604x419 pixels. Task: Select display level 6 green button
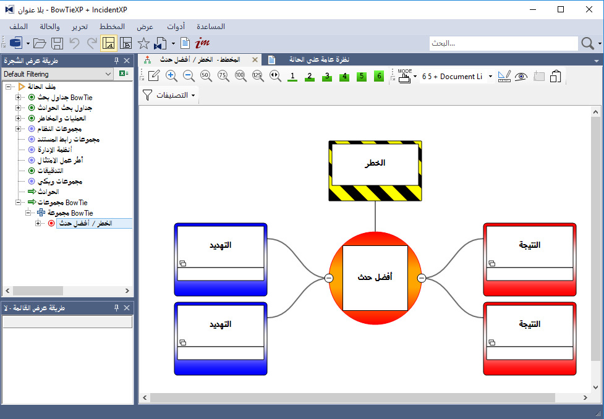(379, 76)
